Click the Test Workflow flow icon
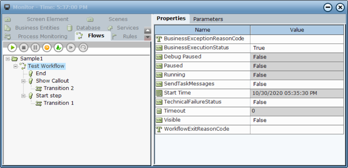 (22, 66)
